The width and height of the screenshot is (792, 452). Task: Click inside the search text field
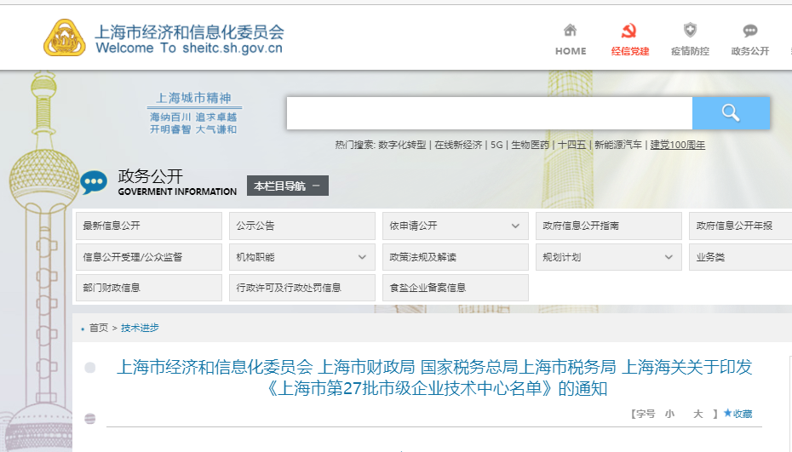pos(489,113)
